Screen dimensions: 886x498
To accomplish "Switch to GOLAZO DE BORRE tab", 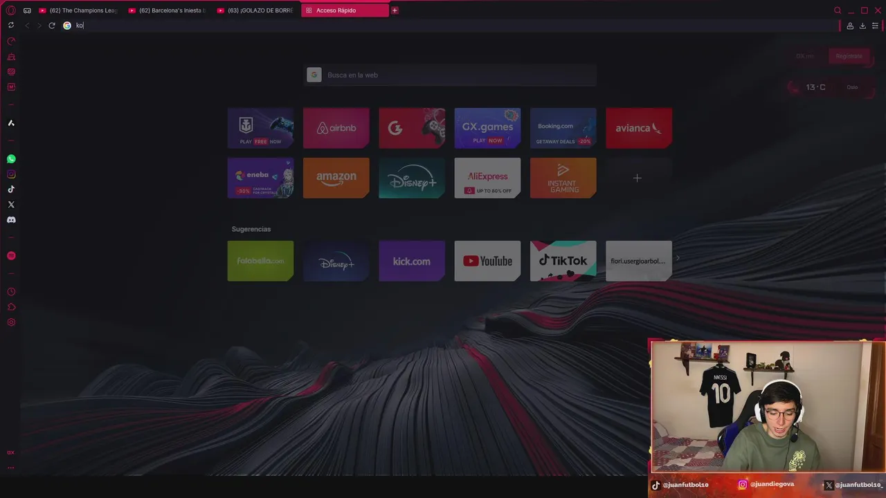I will tap(256, 10).
